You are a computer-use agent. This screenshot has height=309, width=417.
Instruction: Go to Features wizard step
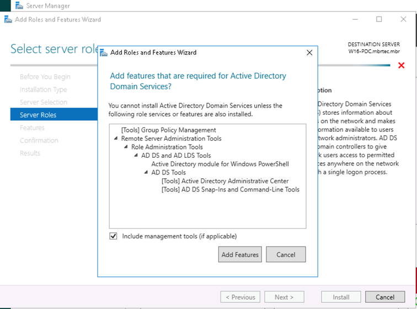click(32, 128)
